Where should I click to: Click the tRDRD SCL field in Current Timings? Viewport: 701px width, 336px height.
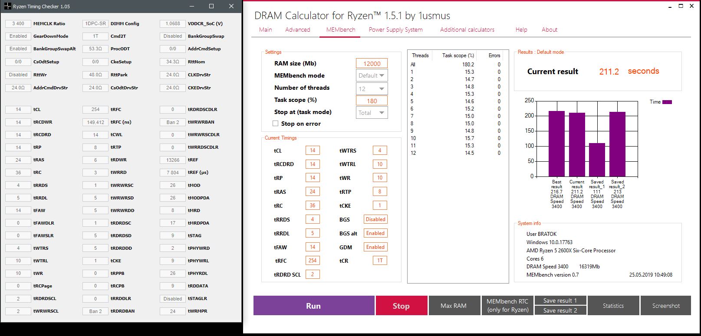pos(313,274)
